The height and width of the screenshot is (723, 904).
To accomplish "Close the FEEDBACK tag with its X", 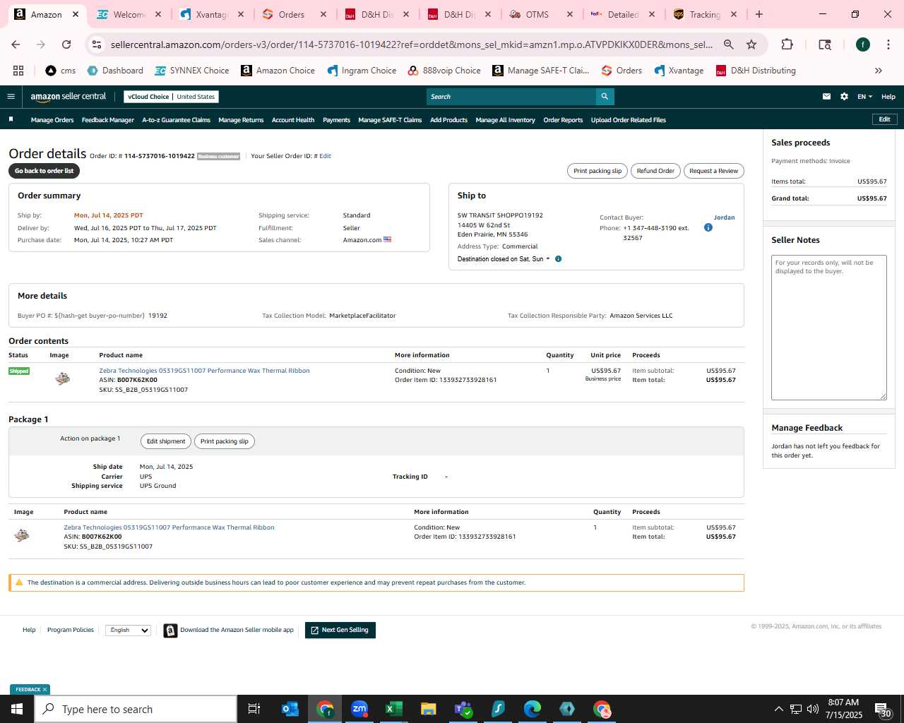I will click(x=44, y=690).
